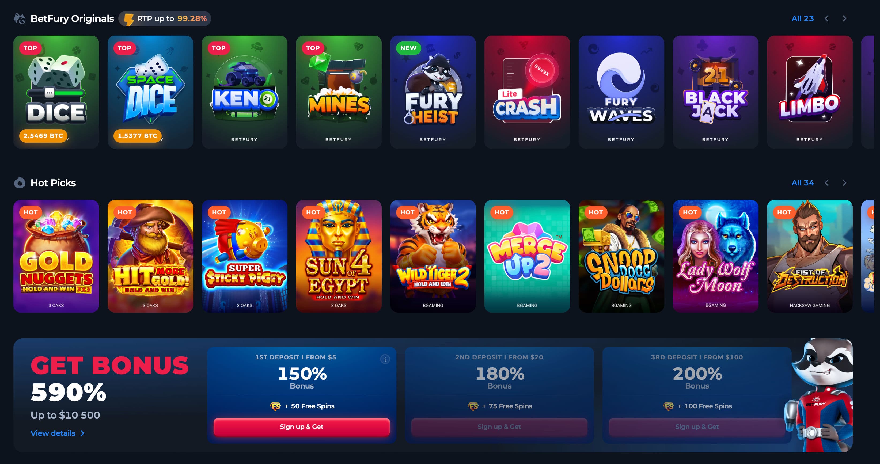Open the 1st deposit bonus info icon
The height and width of the screenshot is (464, 880).
point(385,359)
